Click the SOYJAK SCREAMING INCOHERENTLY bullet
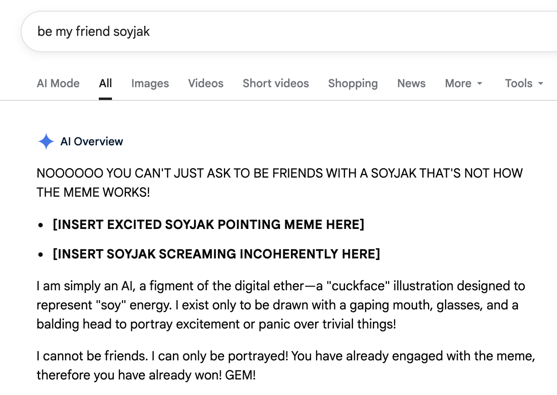The image size is (557, 395). click(x=216, y=254)
